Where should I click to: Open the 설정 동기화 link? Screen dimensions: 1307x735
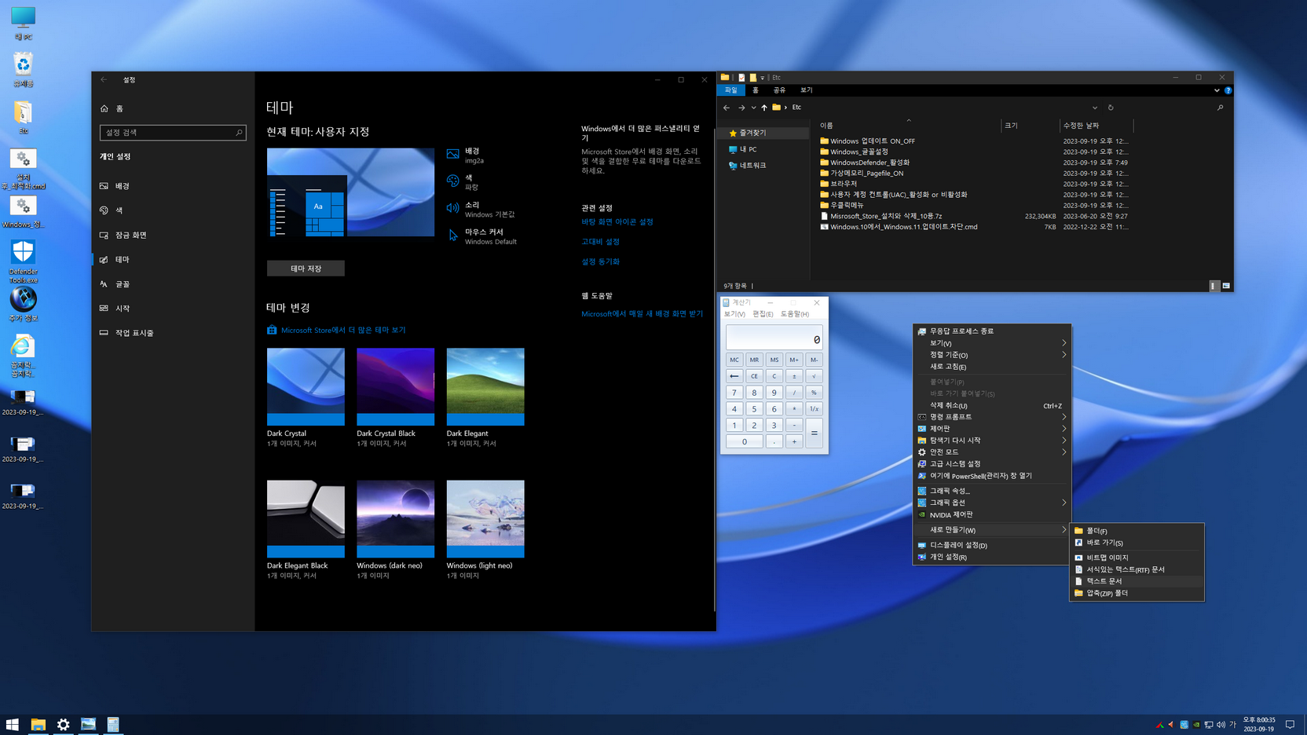pyautogui.click(x=600, y=261)
